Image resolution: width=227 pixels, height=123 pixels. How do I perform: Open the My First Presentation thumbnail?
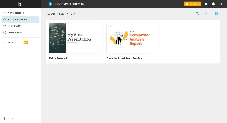(75, 38)
